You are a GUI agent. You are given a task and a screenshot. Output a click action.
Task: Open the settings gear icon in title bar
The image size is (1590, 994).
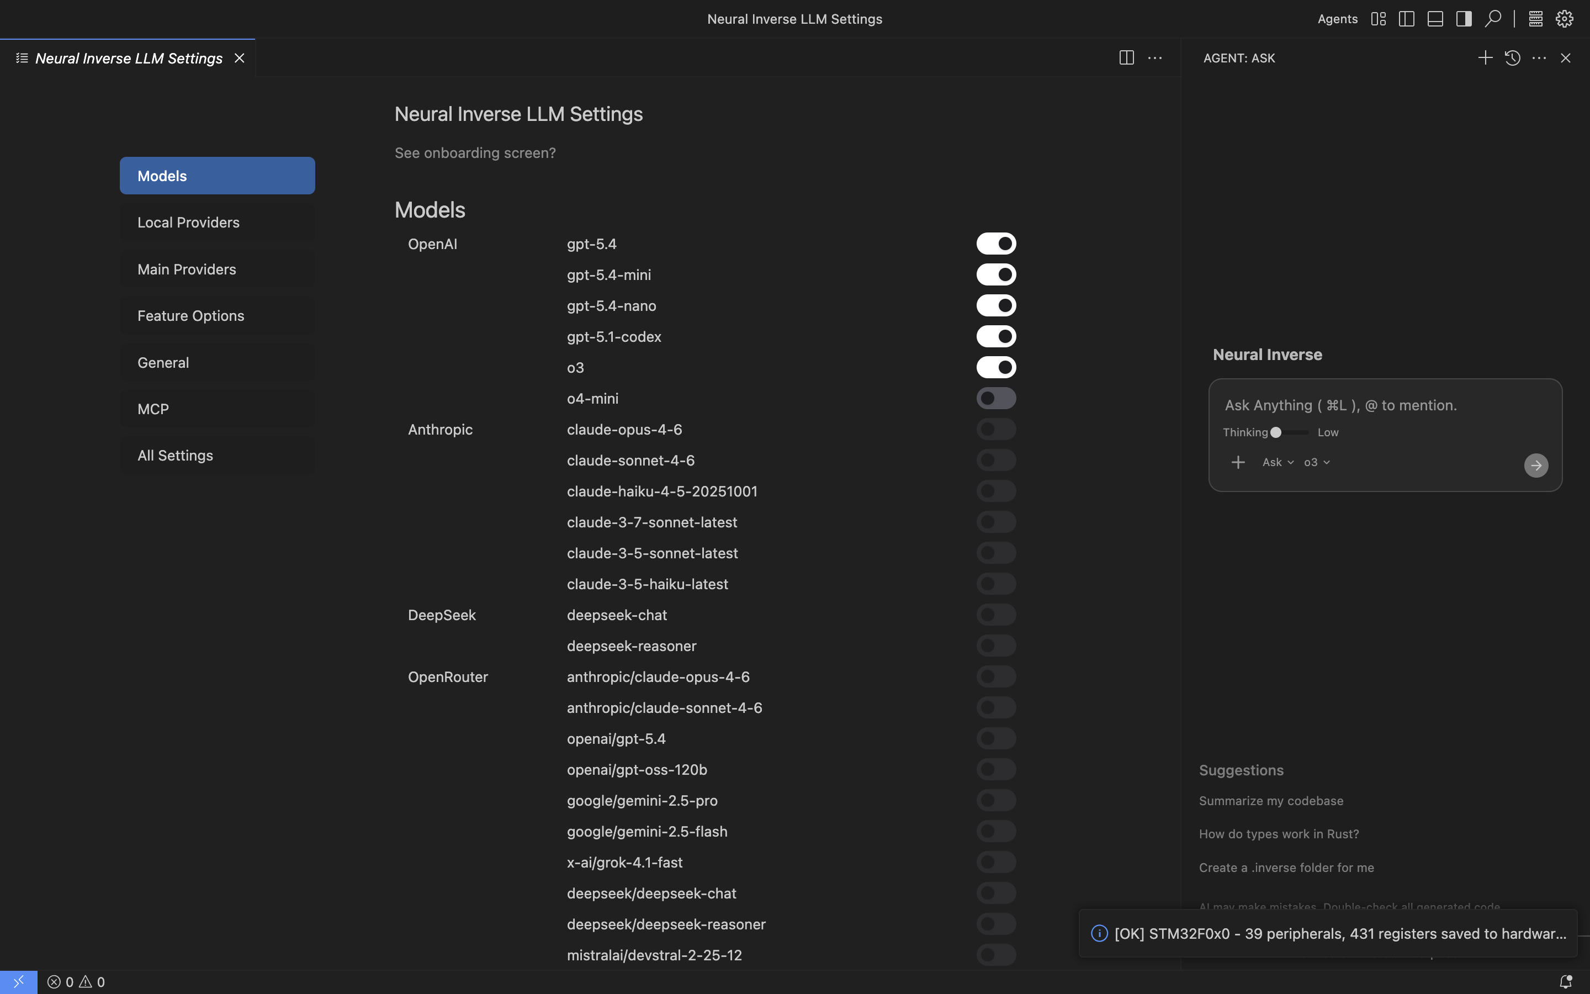1565,19
